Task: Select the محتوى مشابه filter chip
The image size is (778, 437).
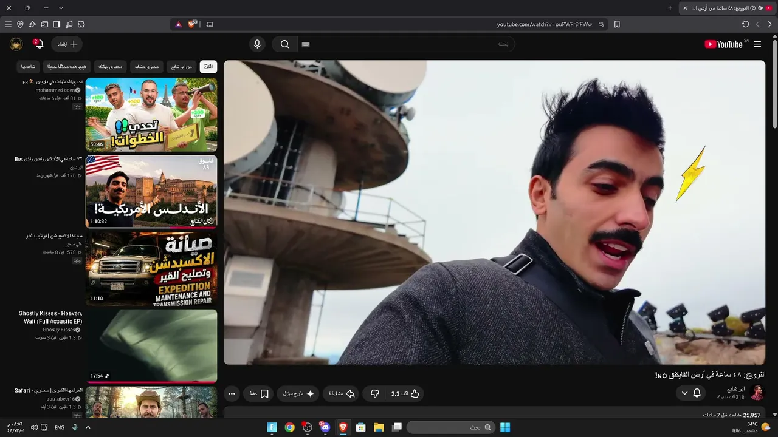Action: (x=146, y=67)
